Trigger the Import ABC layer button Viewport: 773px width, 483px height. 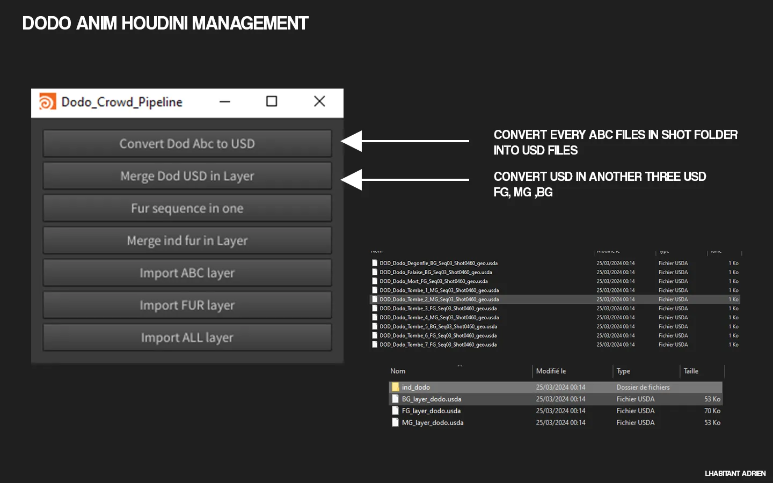click(187, 273)
